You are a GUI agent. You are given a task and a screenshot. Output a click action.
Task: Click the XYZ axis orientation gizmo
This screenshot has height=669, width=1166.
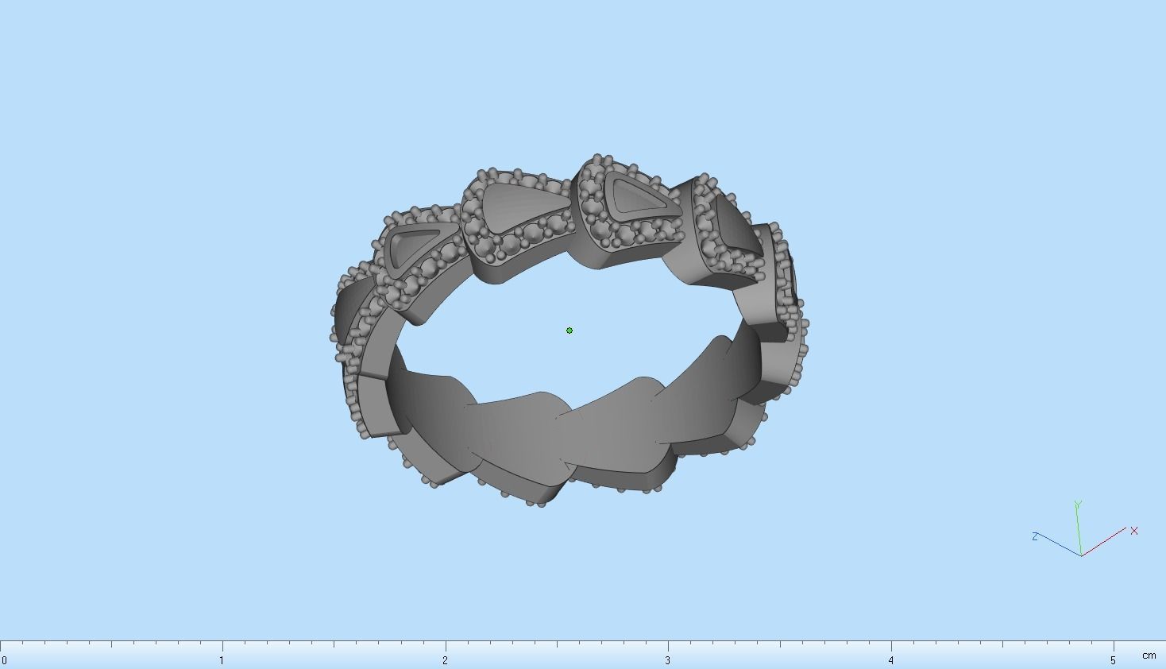pos(1085,529)
